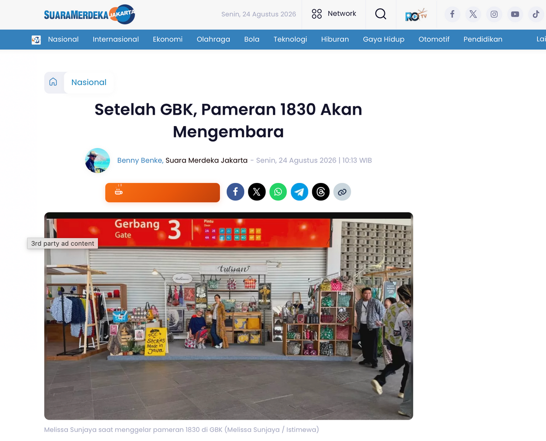
Task: Click the Nasional breadcrumb link
Action: pyautogui.click(x=89, y=82)
